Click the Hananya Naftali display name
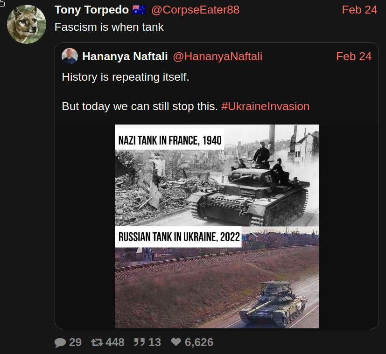 coord(125,56)
